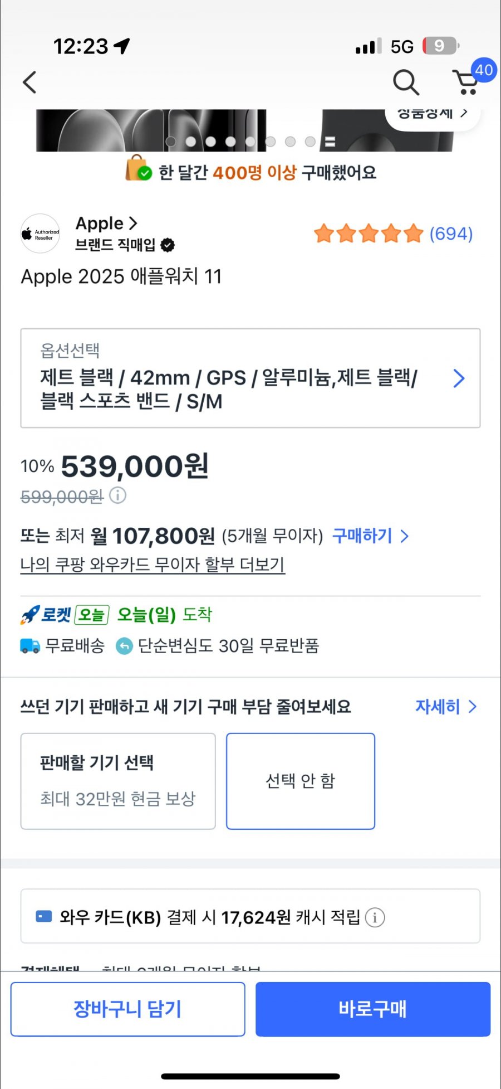501x1089 pixels.
Task: Tap the back arrow at top left
Action: pos(29,82)
